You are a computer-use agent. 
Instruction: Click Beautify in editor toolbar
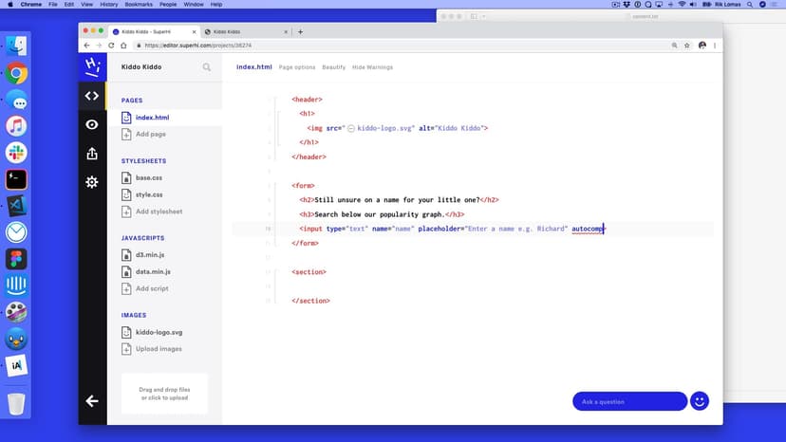click(333, 67)
